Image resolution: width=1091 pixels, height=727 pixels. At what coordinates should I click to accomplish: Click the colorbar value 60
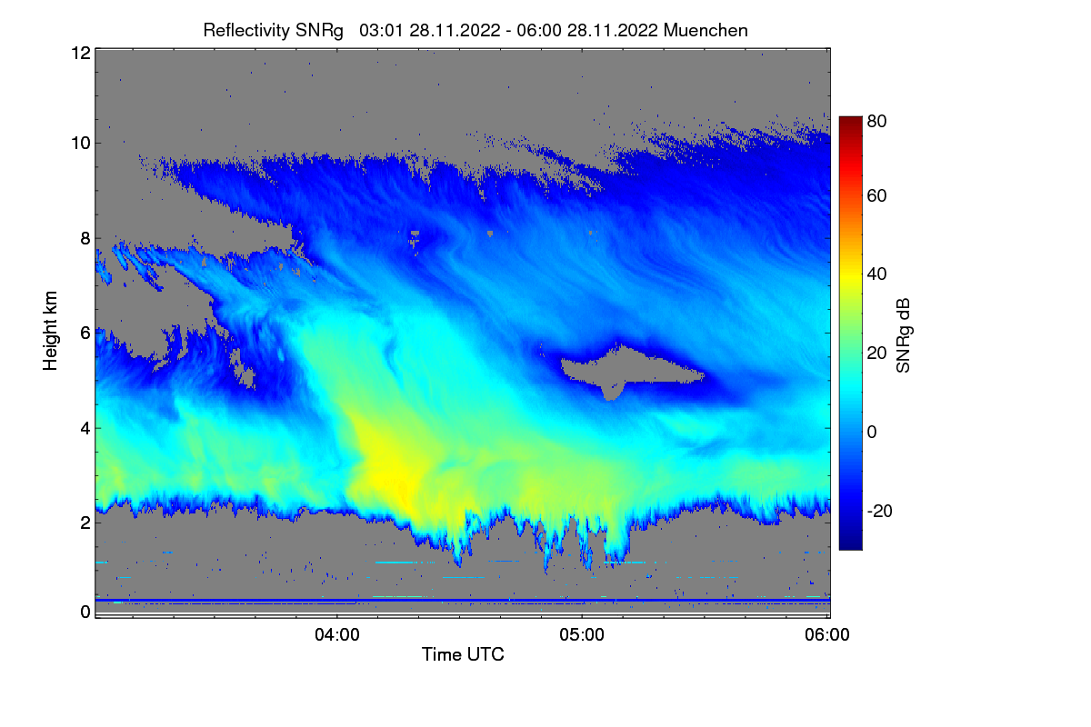pyautogui.click(x=877, y=196)
